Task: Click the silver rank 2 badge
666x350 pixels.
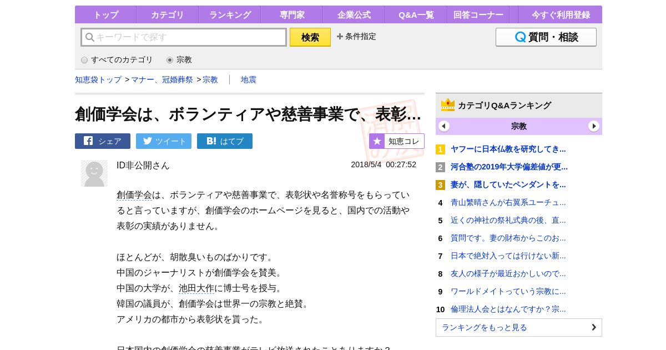Action: (440, 167)
